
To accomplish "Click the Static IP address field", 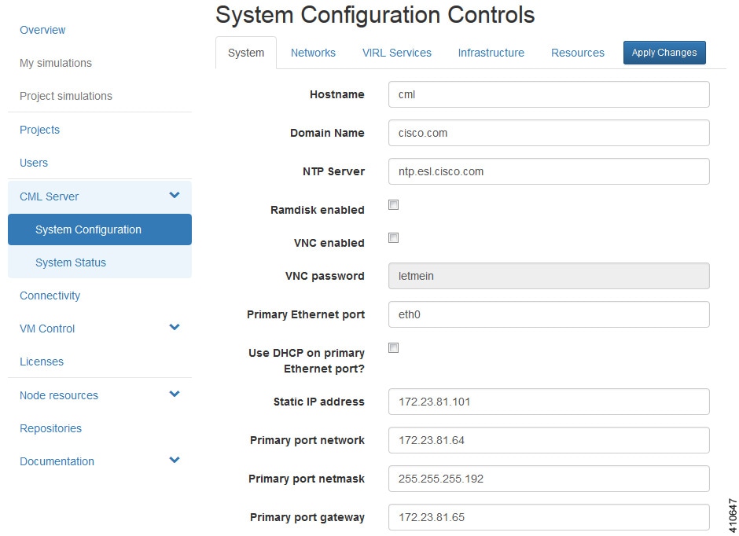I will tap(549, 402).
